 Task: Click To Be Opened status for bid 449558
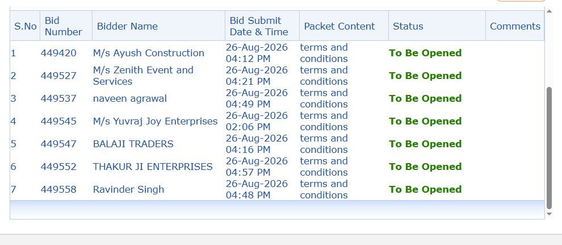point(425,189)
